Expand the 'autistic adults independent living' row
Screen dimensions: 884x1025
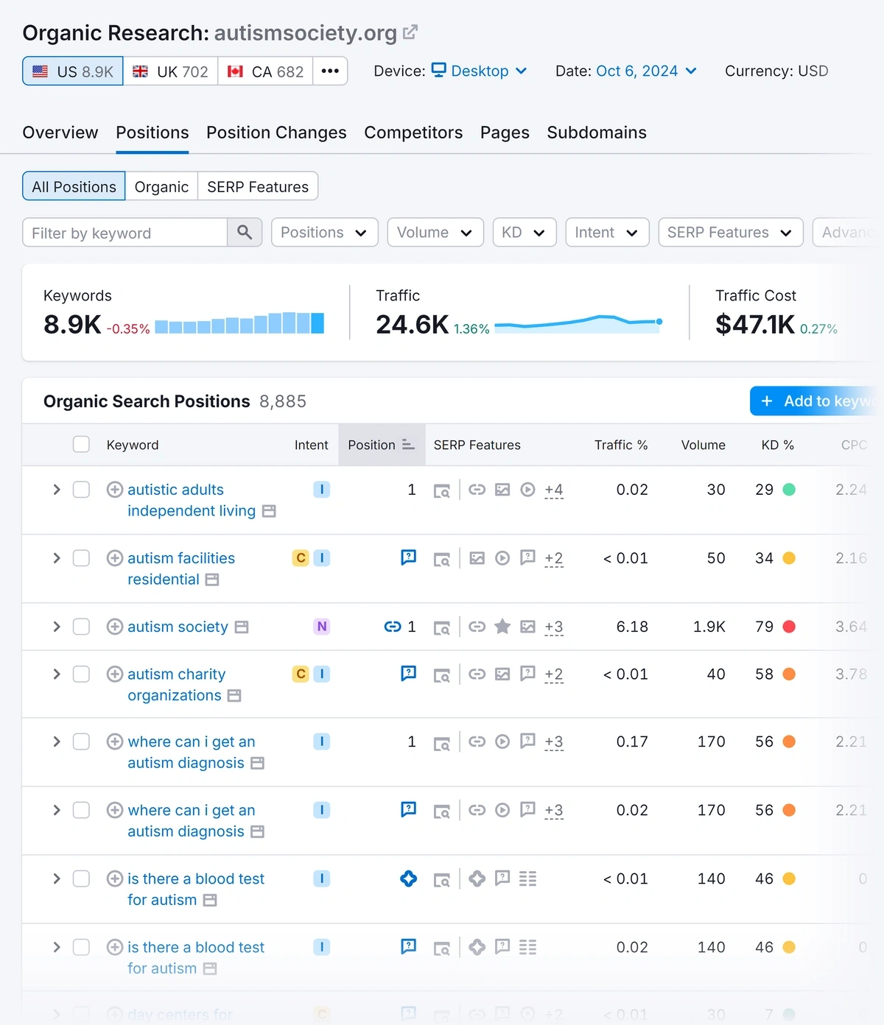pos(57,490)
